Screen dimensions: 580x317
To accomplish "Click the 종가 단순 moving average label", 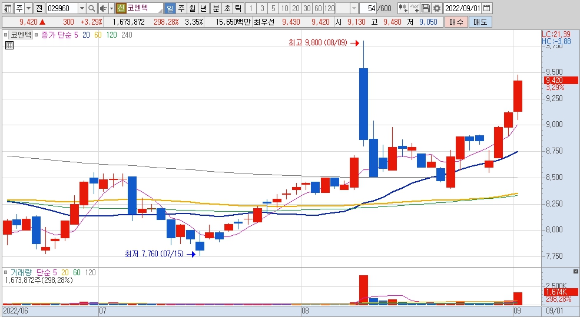I will coord(56,35).
